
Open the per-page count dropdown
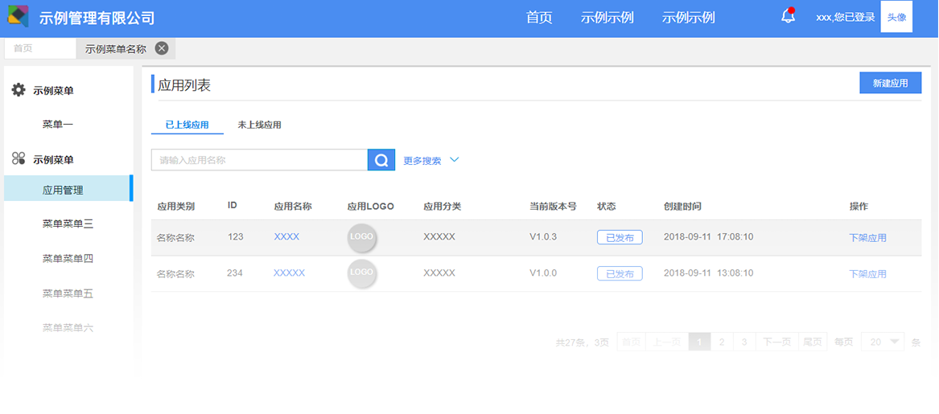click(x=883, y=342)
